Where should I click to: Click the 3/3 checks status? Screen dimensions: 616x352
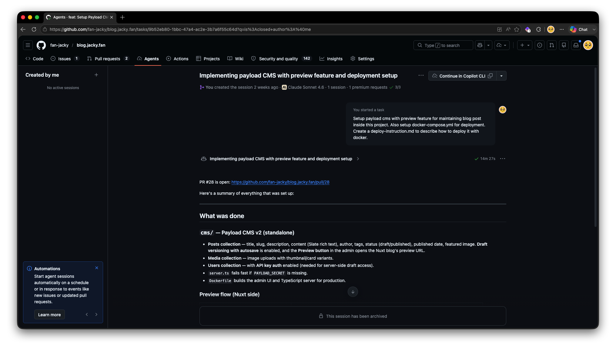point(395,87)
